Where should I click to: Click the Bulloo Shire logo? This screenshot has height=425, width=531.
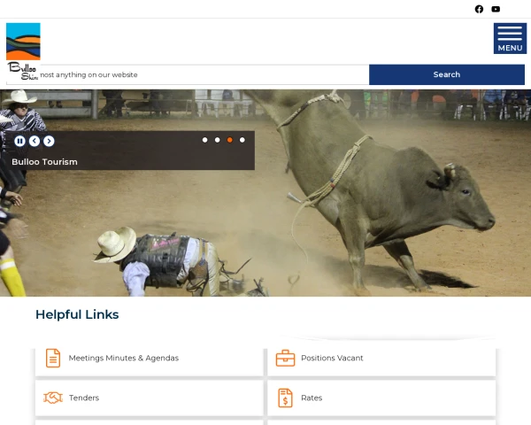23,50
